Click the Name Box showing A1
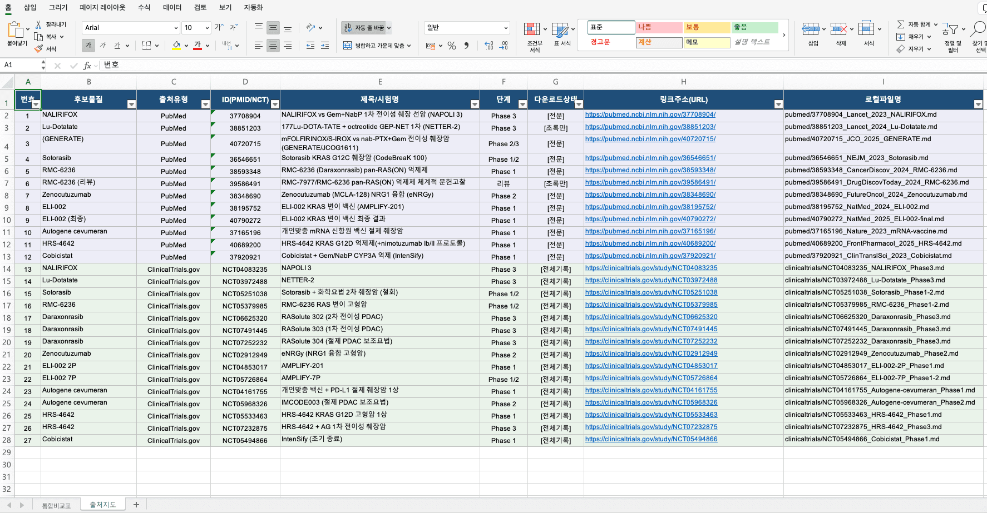987x513 pixels. point(21,65)
